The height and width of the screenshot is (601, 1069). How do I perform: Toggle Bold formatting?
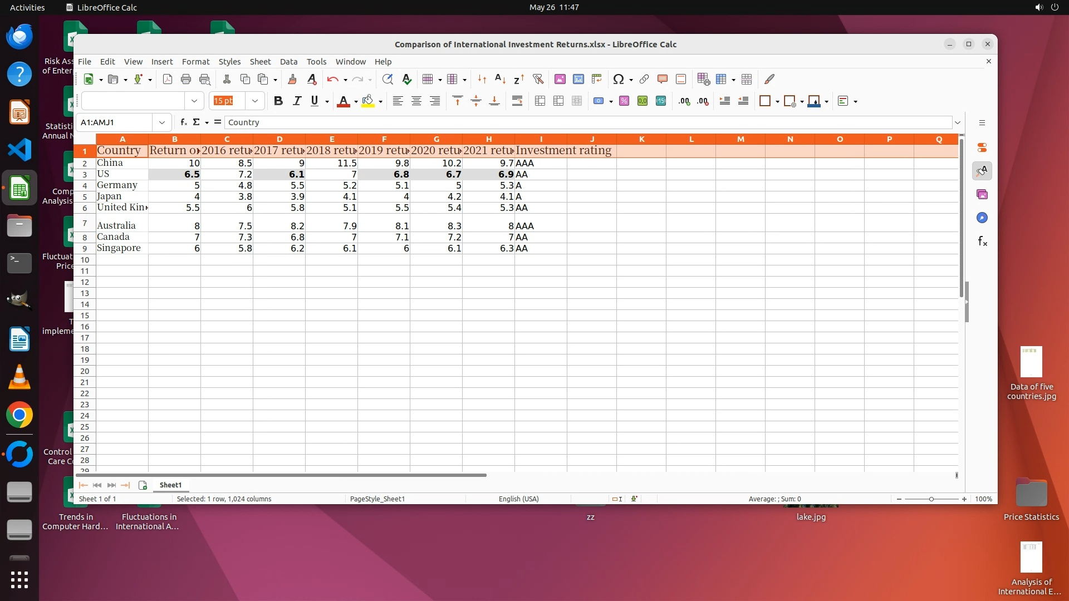pyautogui.click(x=278, y=101)
